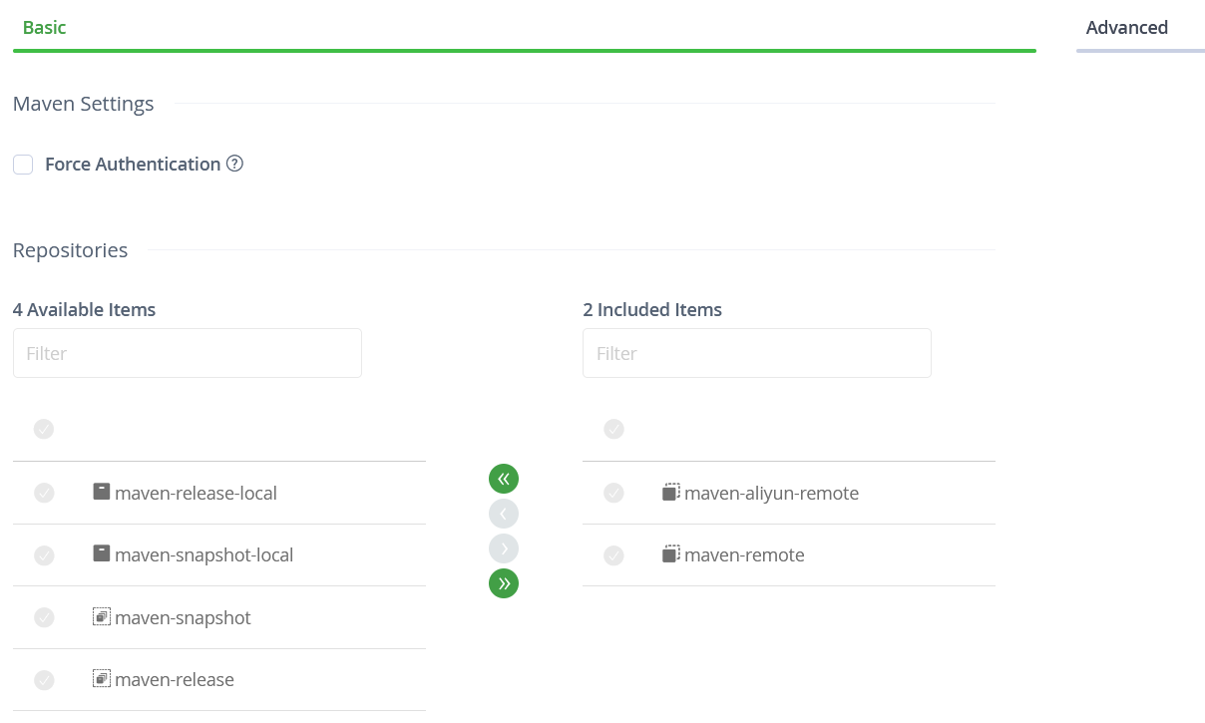Click the Available Items filter field
The height and width of the screenshot is (723, 1205).
[188, 353]
